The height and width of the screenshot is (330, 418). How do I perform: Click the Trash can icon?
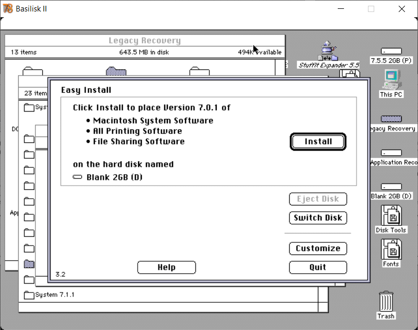point(386,301)
